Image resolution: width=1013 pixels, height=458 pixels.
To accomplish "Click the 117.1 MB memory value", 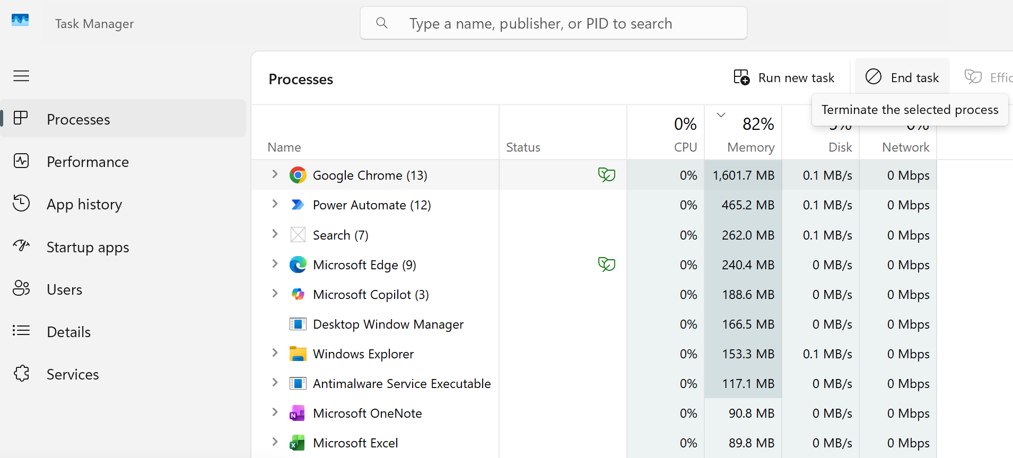I will (x=748, y=383).
